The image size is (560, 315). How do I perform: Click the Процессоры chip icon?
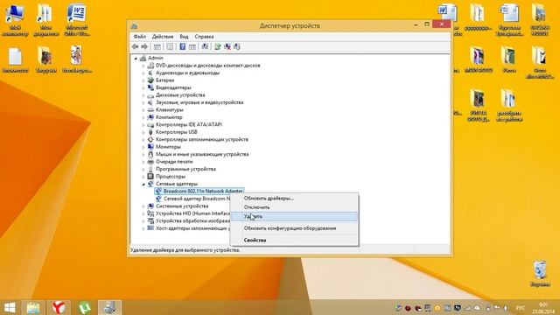pyautogui.click(x=150, y=177)
